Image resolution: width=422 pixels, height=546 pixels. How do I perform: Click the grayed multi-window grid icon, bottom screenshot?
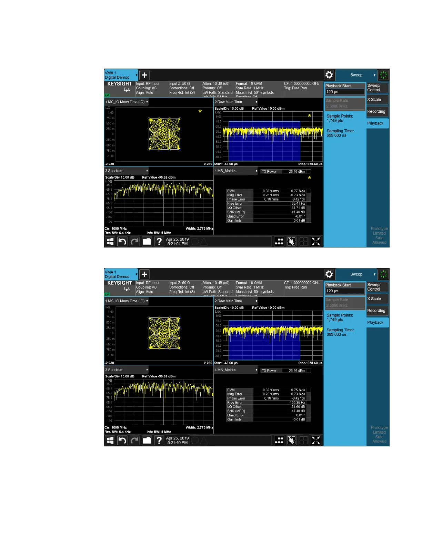point(304,440)
